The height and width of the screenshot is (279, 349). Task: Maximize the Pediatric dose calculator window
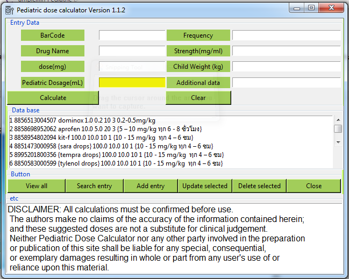point(311,8)
